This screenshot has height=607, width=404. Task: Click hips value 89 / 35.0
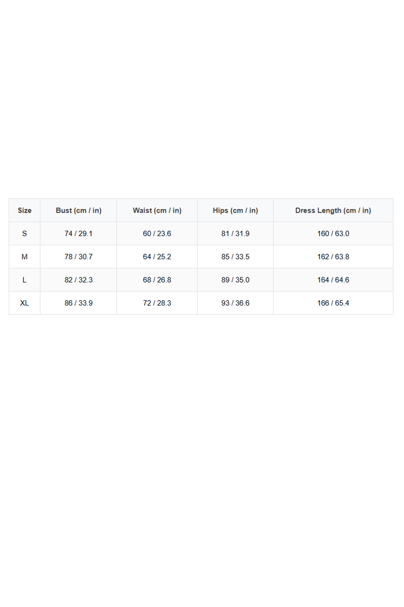point(235,280)
